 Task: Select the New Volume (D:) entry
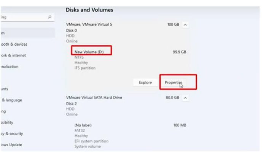89,52
